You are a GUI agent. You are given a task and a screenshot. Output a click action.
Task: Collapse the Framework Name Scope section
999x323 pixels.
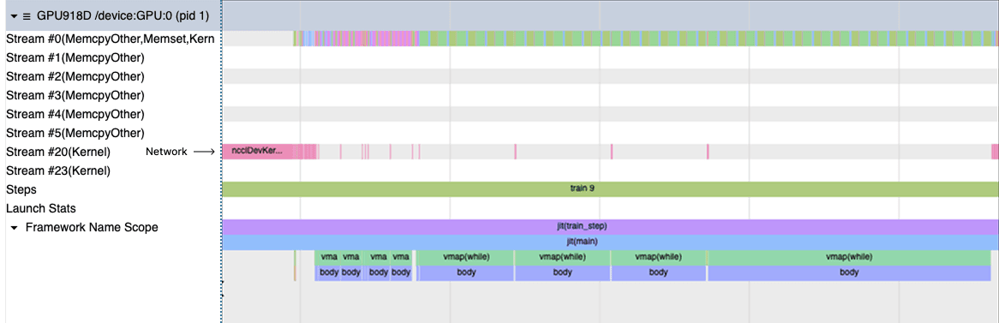pos(14,227)
